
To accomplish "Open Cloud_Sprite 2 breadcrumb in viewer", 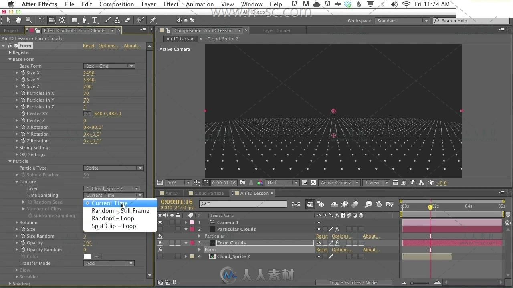I will tap(222, 39).
